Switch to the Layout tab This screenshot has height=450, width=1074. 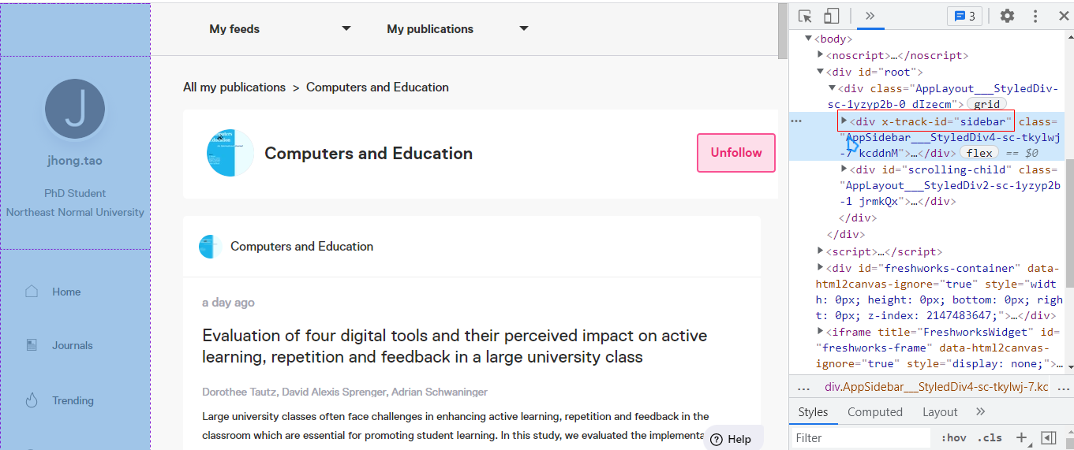click(x=940, y=411)
